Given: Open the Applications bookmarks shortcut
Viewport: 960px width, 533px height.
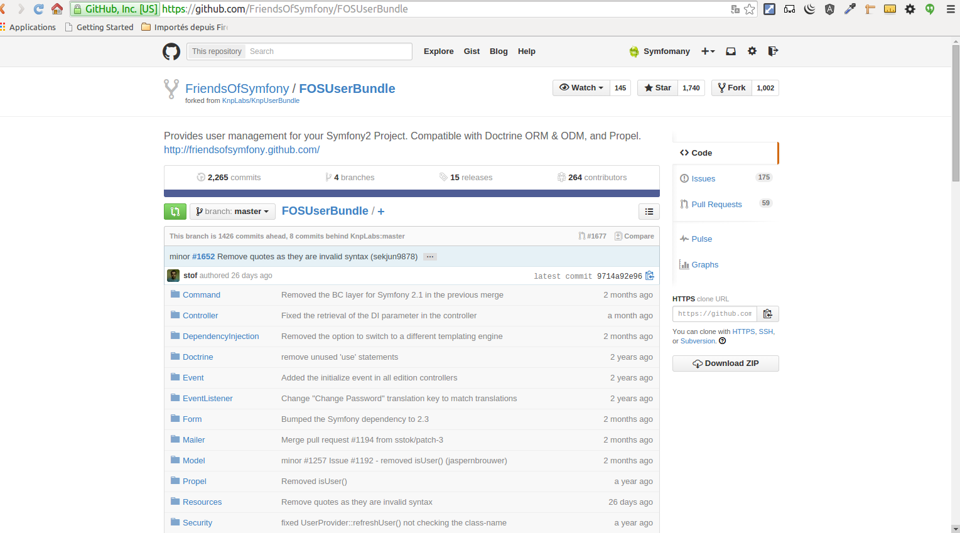Looking at the screenshot, I should tap(28, 27).
